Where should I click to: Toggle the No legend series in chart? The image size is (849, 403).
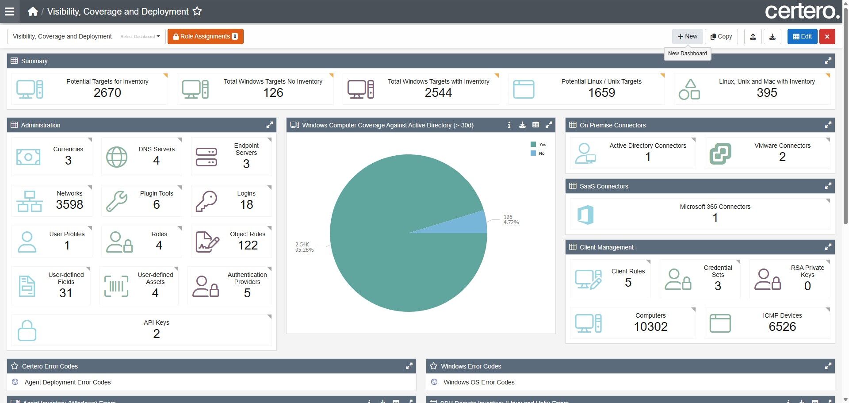pyautogui.click(x=537, y=154)
